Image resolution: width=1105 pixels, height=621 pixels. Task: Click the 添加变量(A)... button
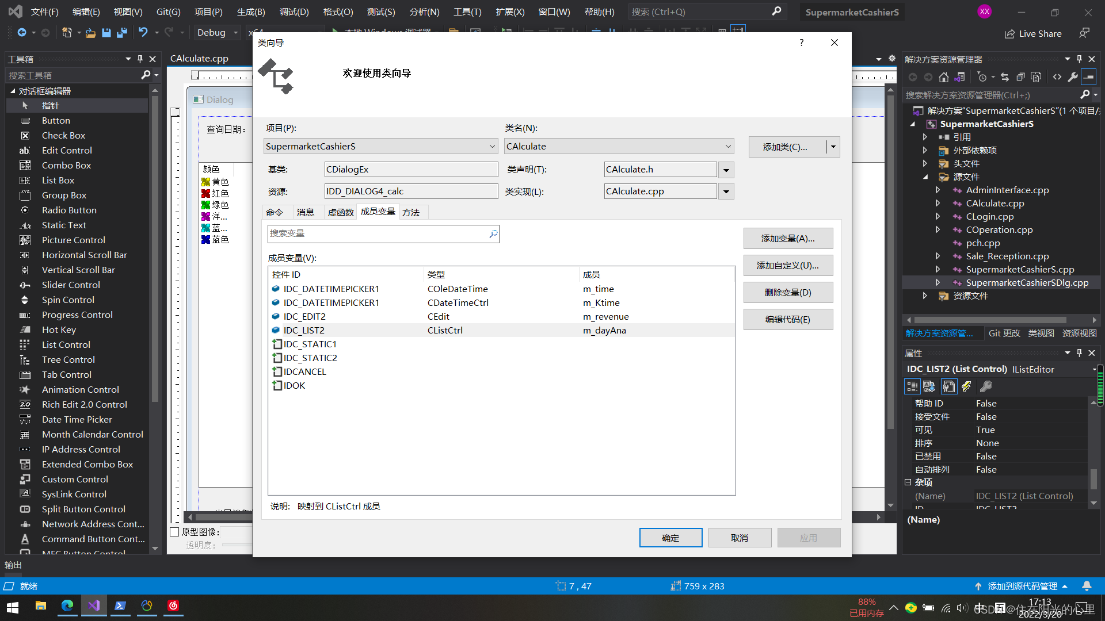788,238
